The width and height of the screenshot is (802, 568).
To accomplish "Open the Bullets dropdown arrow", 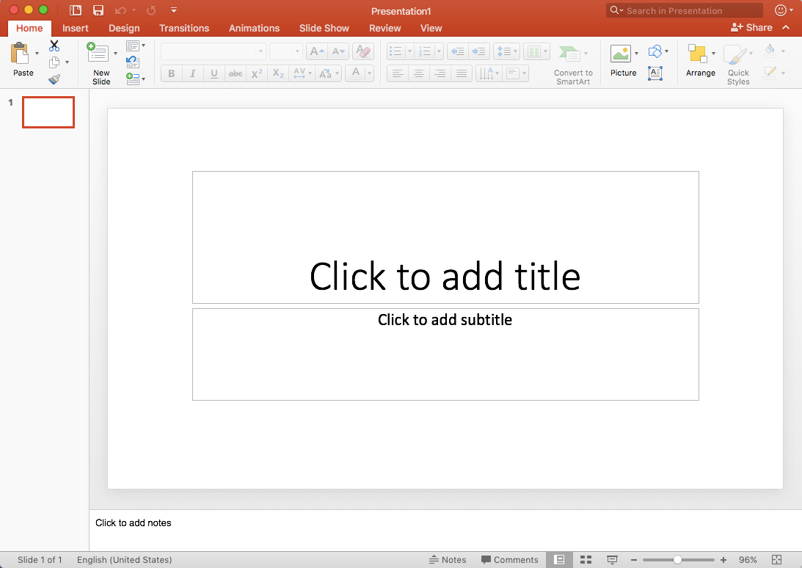I will [x=408, y=51].
